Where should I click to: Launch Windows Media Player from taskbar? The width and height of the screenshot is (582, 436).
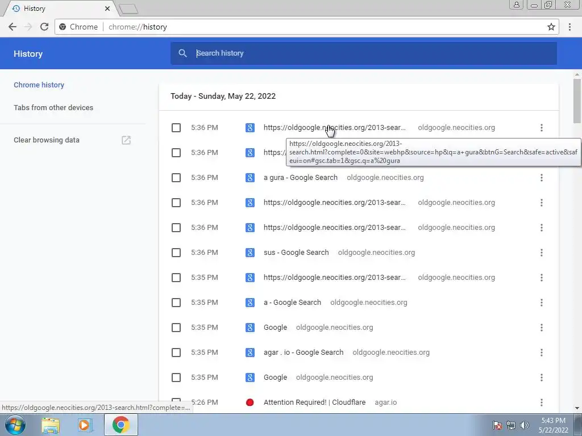tap(85, 425)
